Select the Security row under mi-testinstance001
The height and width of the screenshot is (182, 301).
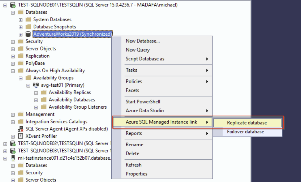tap(34, 173)
